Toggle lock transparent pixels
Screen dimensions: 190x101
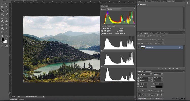[x=142, y=43]
